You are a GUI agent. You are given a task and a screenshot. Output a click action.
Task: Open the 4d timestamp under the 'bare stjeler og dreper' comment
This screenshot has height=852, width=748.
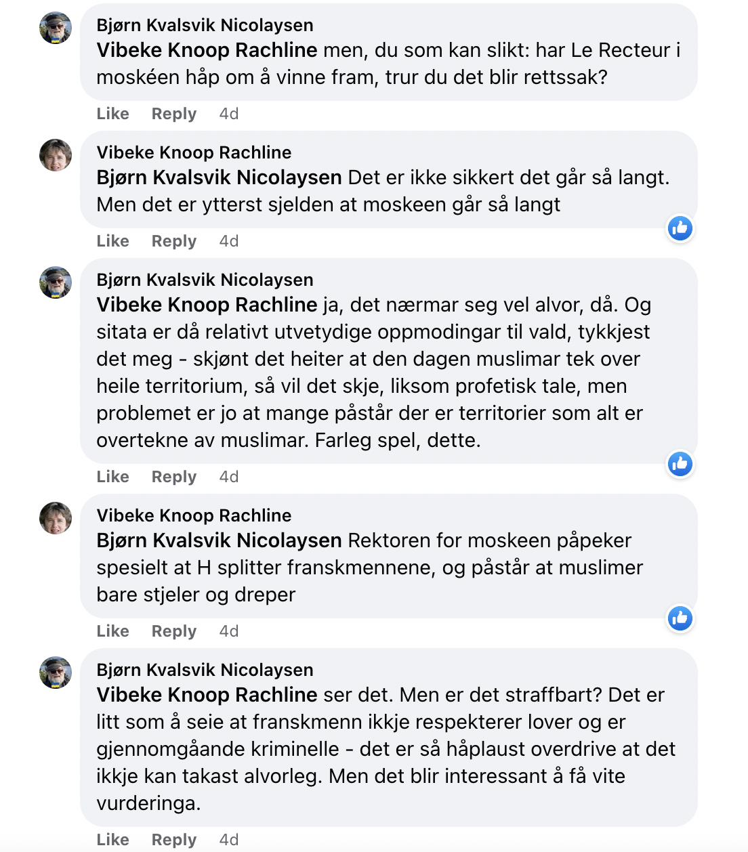tap(229, 631)
